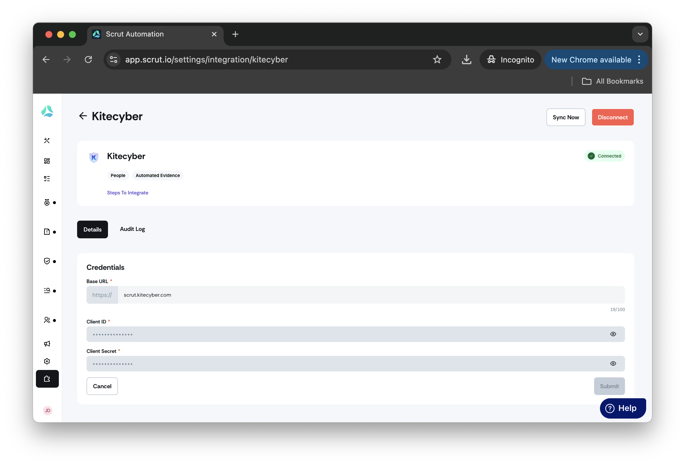Click the back arrow beside Kitecyber title
685x466 pixels.
[x=83, y=116]
